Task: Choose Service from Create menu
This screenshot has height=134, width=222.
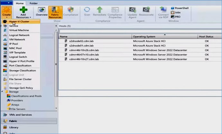Action: tap(21, 26)
